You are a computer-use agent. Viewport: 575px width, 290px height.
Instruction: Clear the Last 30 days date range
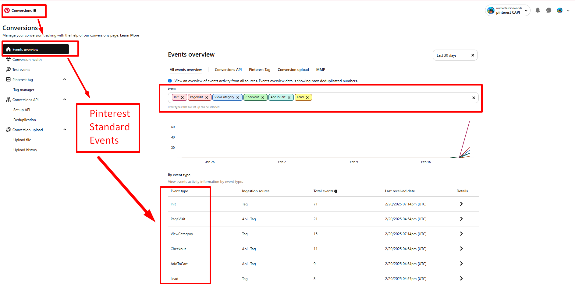pyautogui.click(x=473, y=55)
